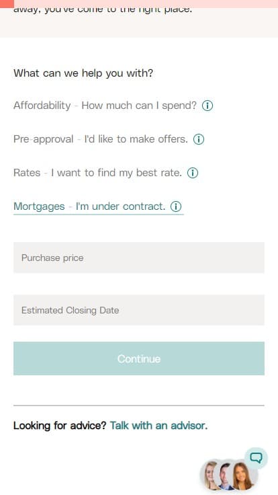Viewport: 278px width, 495px height.
Task: Open the chat bubble icon
Action: click(x=256, y=458)
